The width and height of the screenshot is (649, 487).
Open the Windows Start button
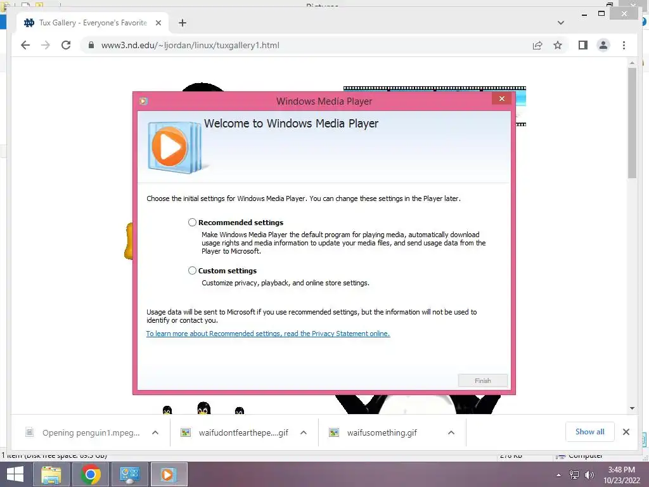15,474
